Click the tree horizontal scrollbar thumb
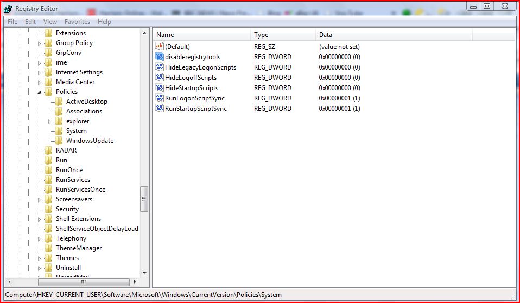Viewport: 520px width, 303px height. [84, 282]
